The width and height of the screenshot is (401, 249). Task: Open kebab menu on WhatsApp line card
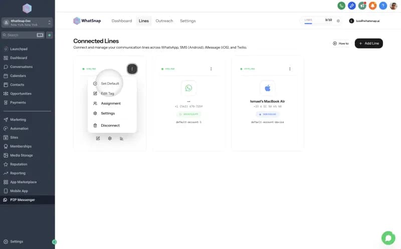pyautogui.click(x=211, y=69)
